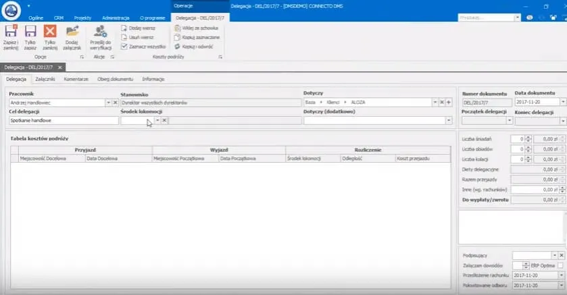567x295 pixels.
Task: Open the Środek lokomocji dropdown
Action: point(157,120)
